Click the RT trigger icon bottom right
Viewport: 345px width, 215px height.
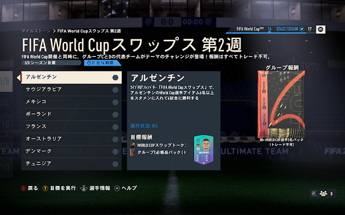(x=314, y=193)
